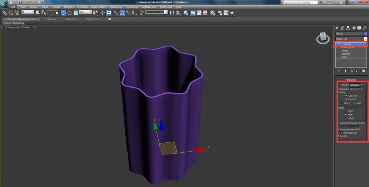Activate the Select and Rotate tool

coord(69,13)
